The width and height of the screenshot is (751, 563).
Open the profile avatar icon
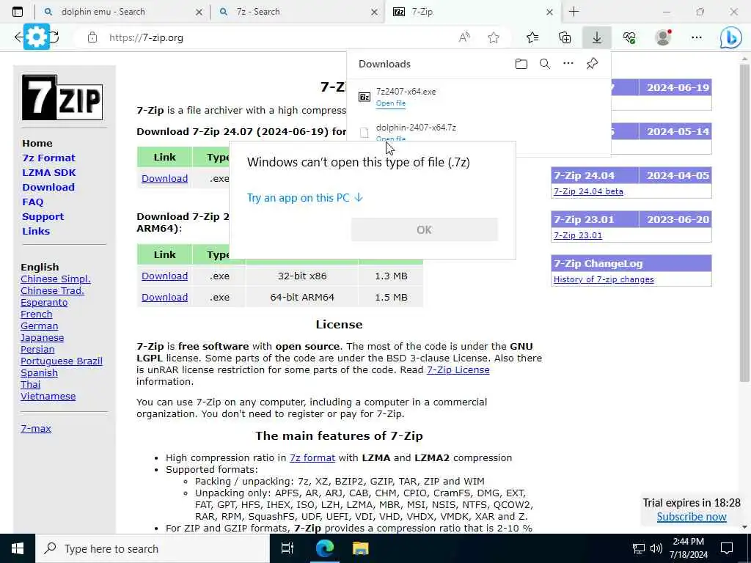(x=663, y=37)
